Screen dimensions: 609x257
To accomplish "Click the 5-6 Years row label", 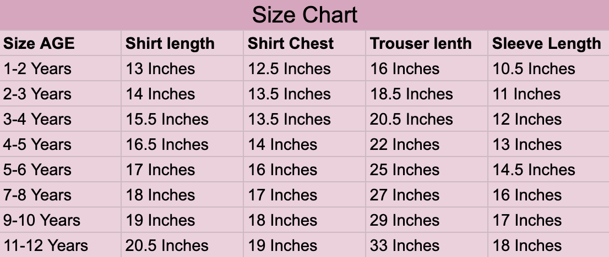I will (x=37, y=170).
